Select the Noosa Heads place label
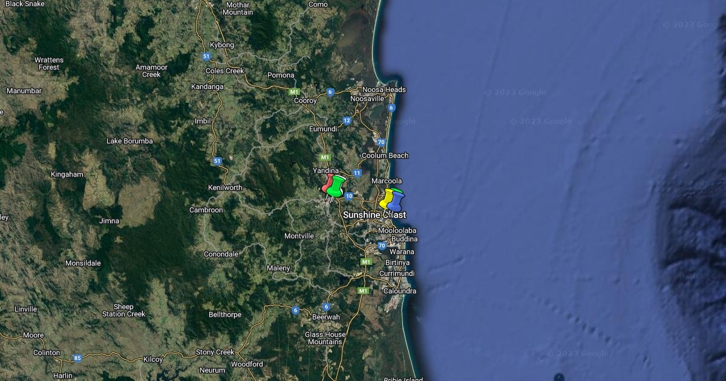 pyautogui.click(x=384, y=90)
